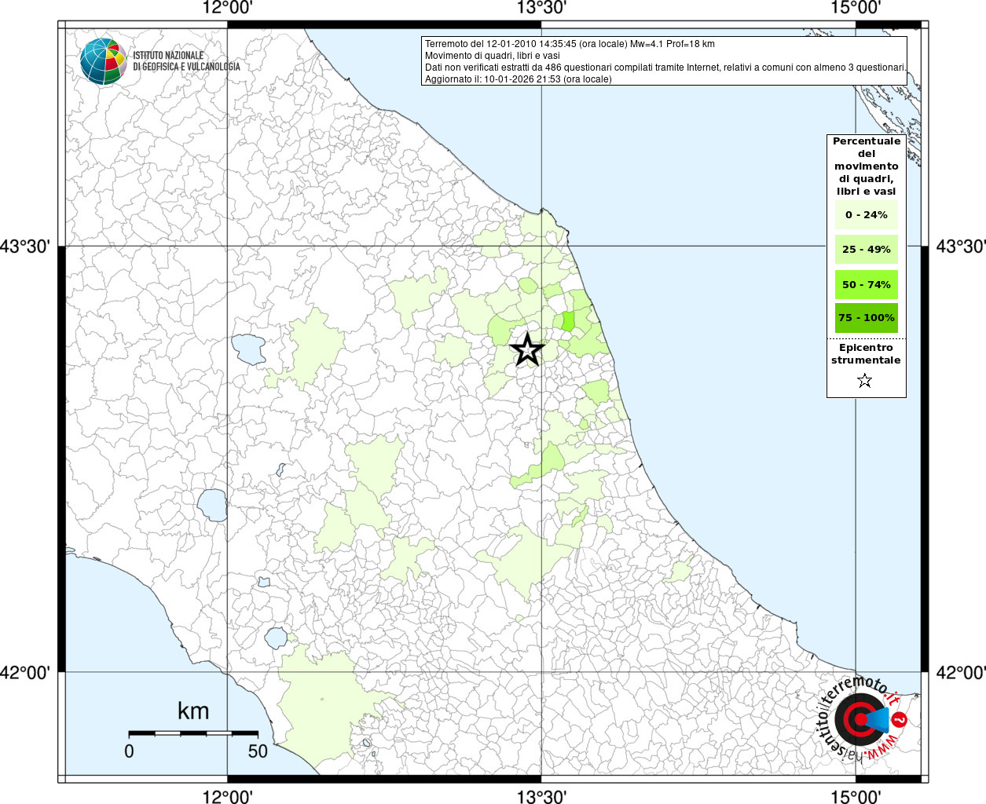The image size is (986, 804).
Task: Click the legend title 'Percentuale del movimento'
Action: [x=866, y=166]
